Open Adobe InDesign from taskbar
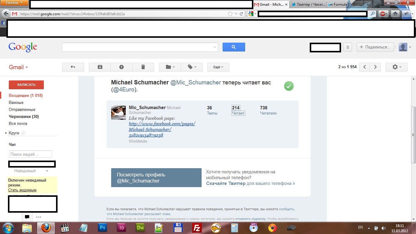Viewport: 416px width, 234px height. (x=122, y=228)
